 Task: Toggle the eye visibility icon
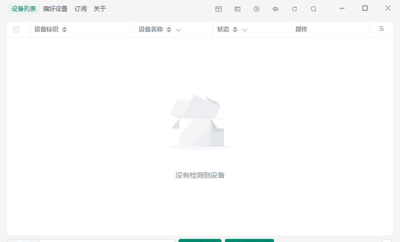275,9
